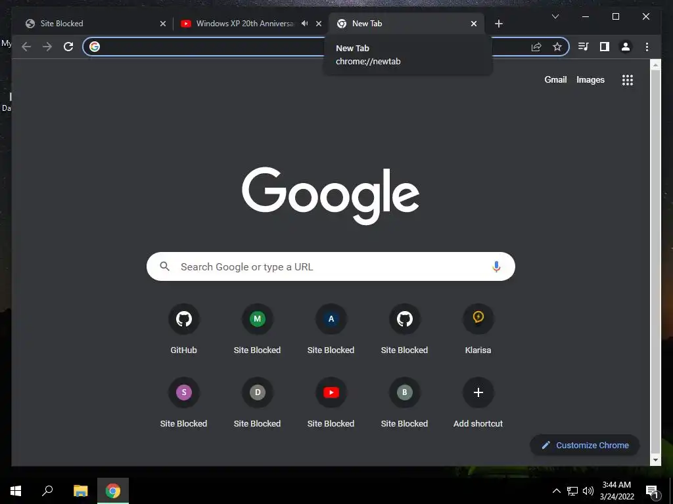Click the scrollbar down arrow
Screen dimensions: 673x504
tap(655, 460)
